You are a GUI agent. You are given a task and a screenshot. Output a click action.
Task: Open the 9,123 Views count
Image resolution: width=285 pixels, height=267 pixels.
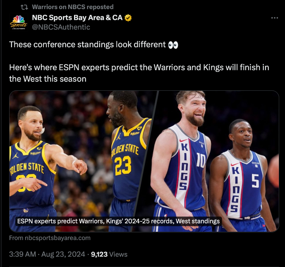(109, 254)
